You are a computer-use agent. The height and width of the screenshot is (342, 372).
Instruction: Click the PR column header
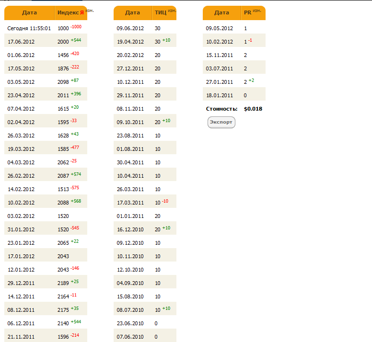(x=248, y=12)
